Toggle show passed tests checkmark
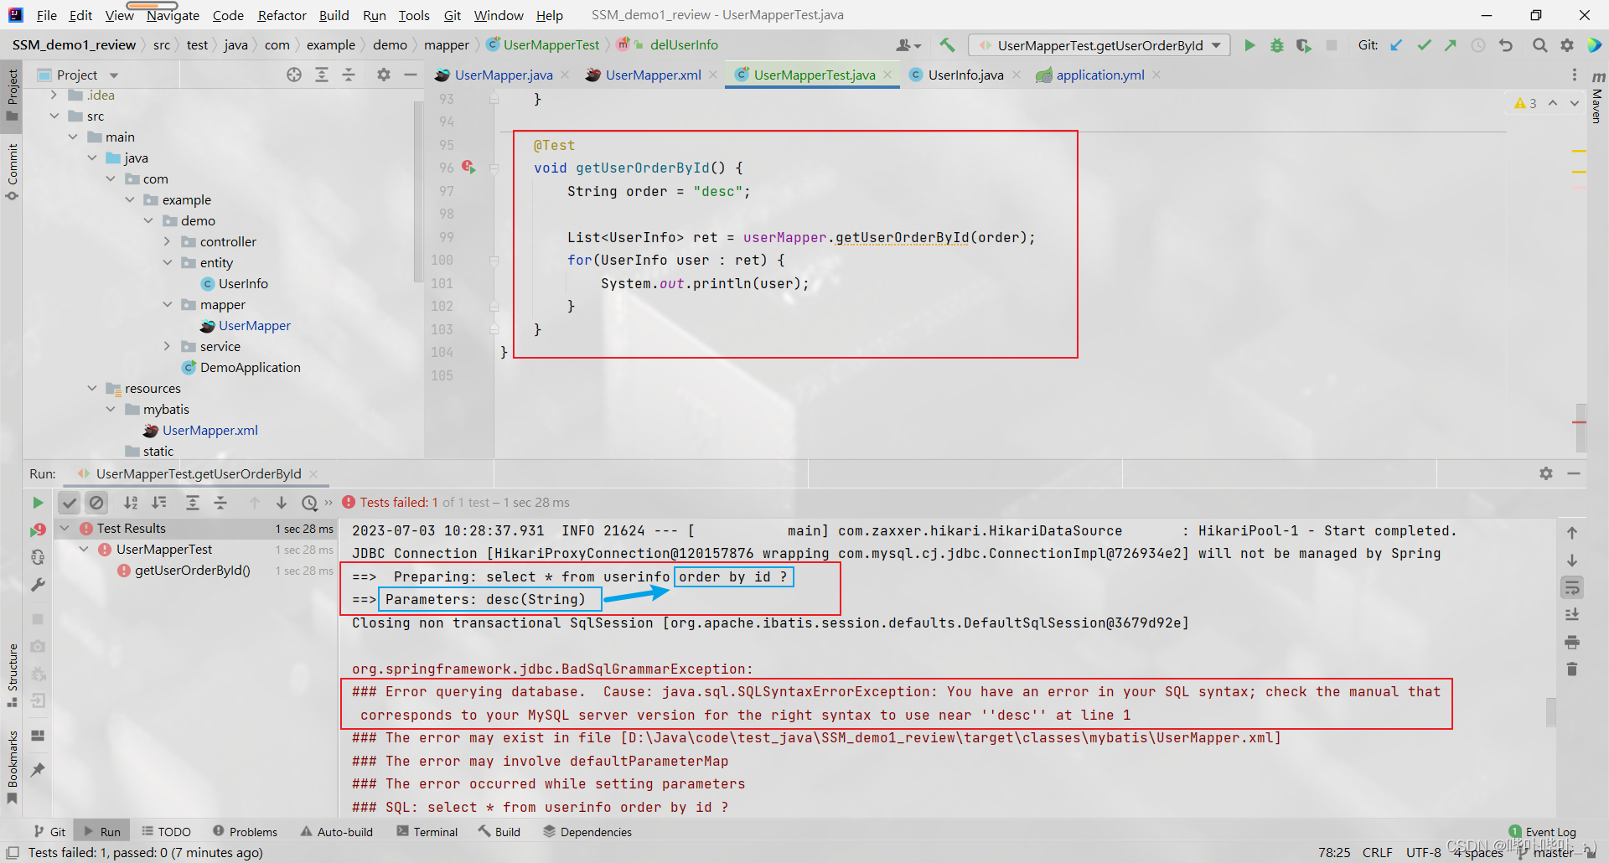Screen dimensions: 1609x863 coord(69,503)
